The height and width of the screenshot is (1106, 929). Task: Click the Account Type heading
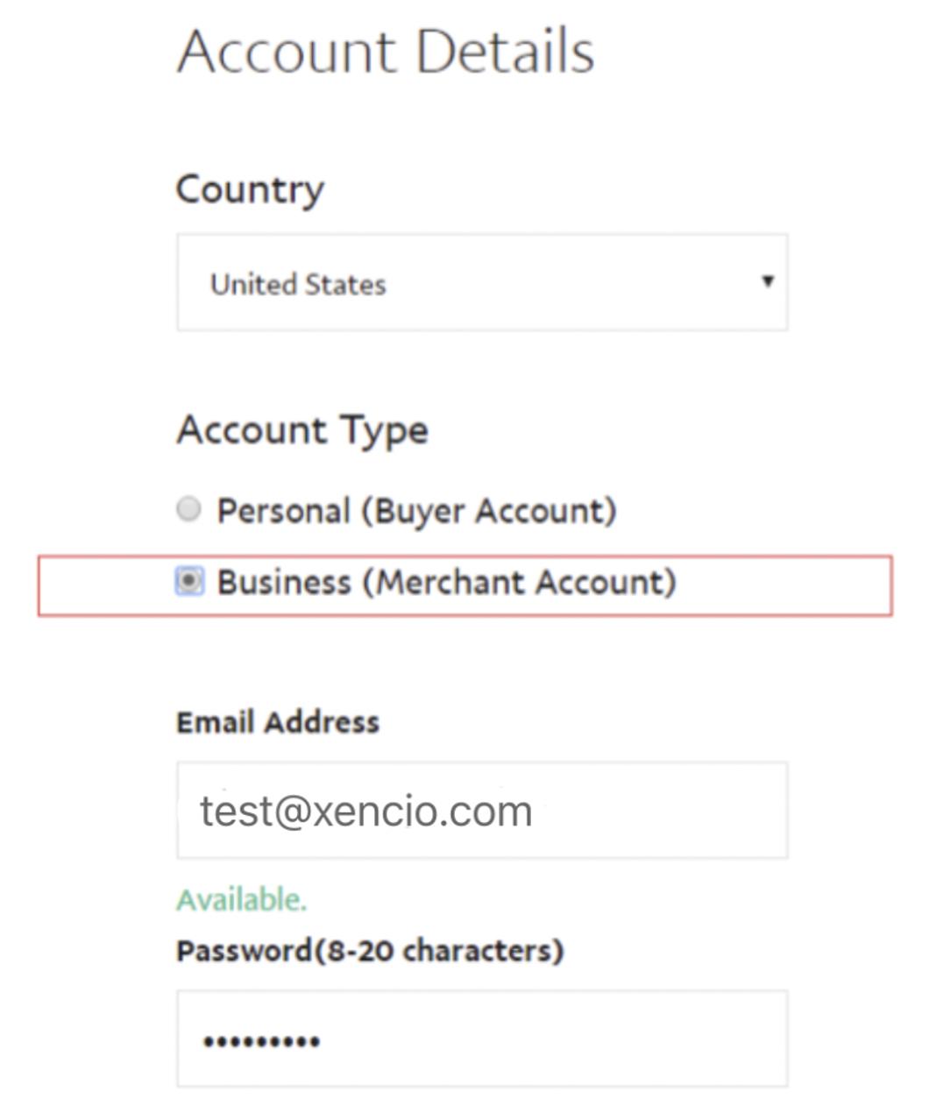[x=302, y=430]
